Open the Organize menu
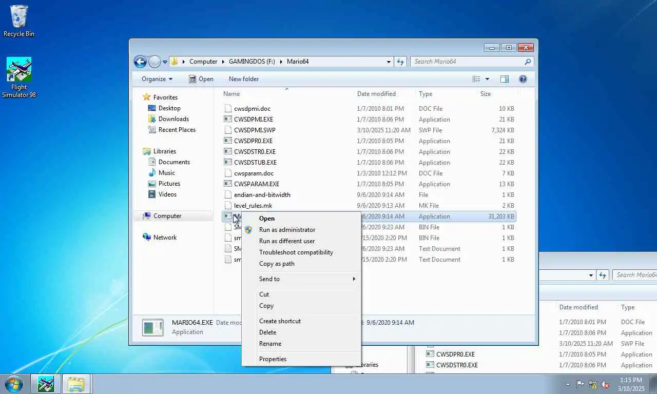 pyautogui.click(x=157, y=79)
